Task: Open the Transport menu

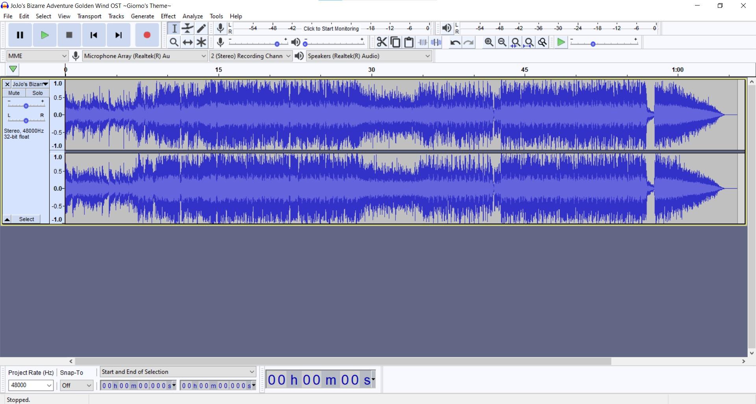Action: (89, 16)
